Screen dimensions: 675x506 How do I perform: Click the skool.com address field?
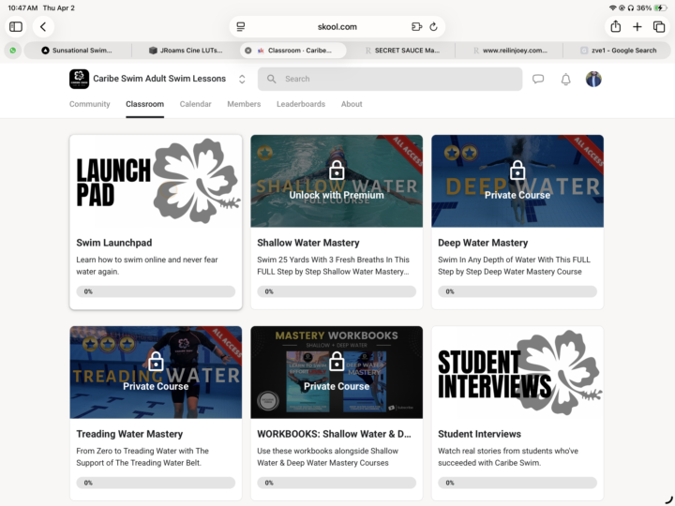point(337,26)
